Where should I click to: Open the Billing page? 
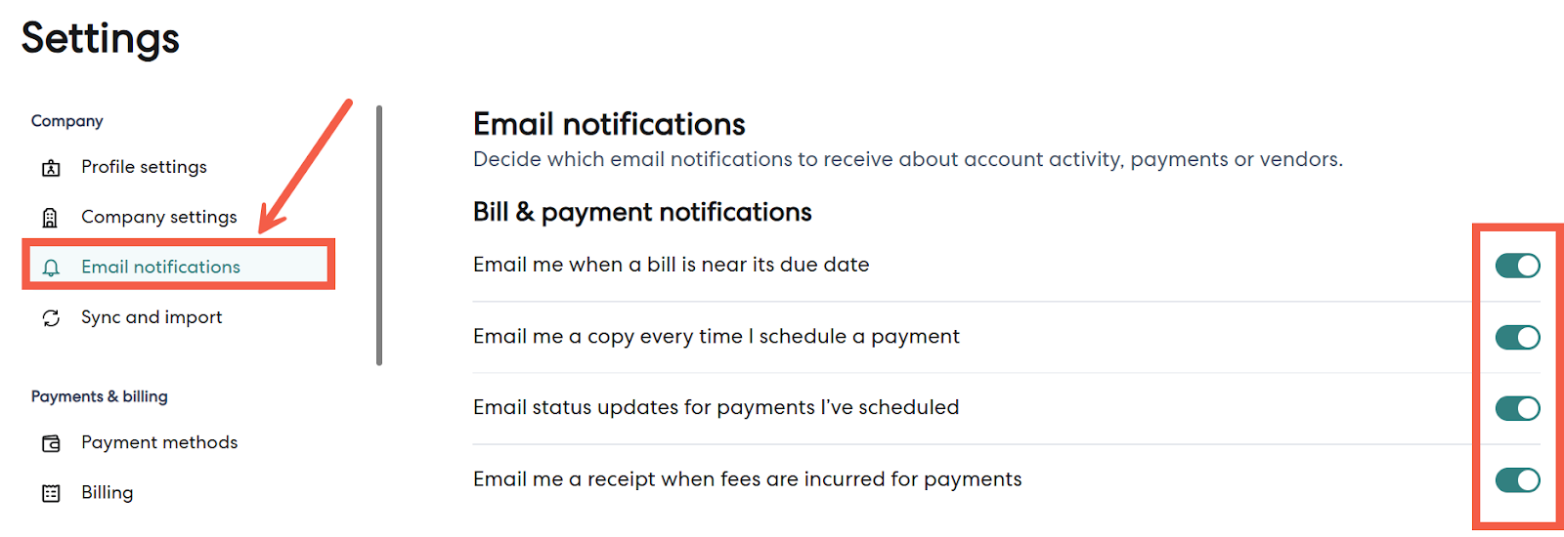(107, 492)
